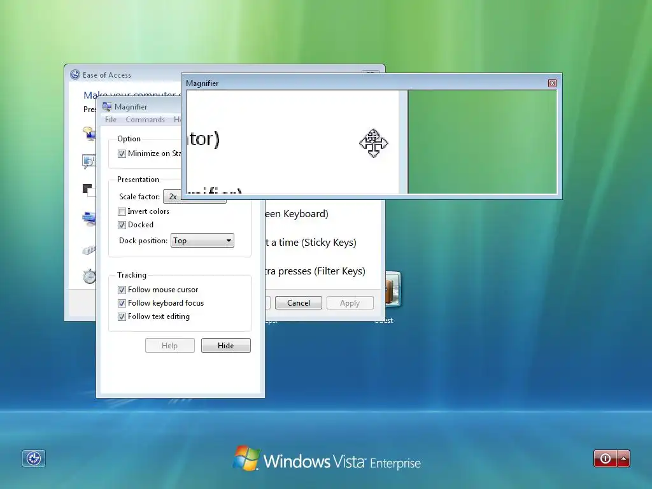
Task: Click Apply in Ease of Access dialog
Action: tap(350, 302)
